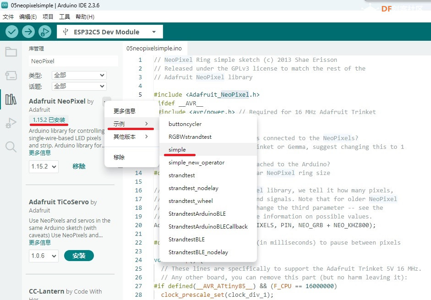This screenshot has width=431, height=300.
Task: Start debugging with the debug toolbar icon
Action: (x=44, y=31)
